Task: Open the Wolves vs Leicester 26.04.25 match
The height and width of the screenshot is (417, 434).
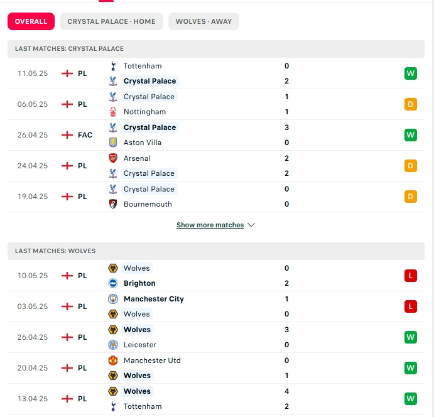Action: [216, 337]
